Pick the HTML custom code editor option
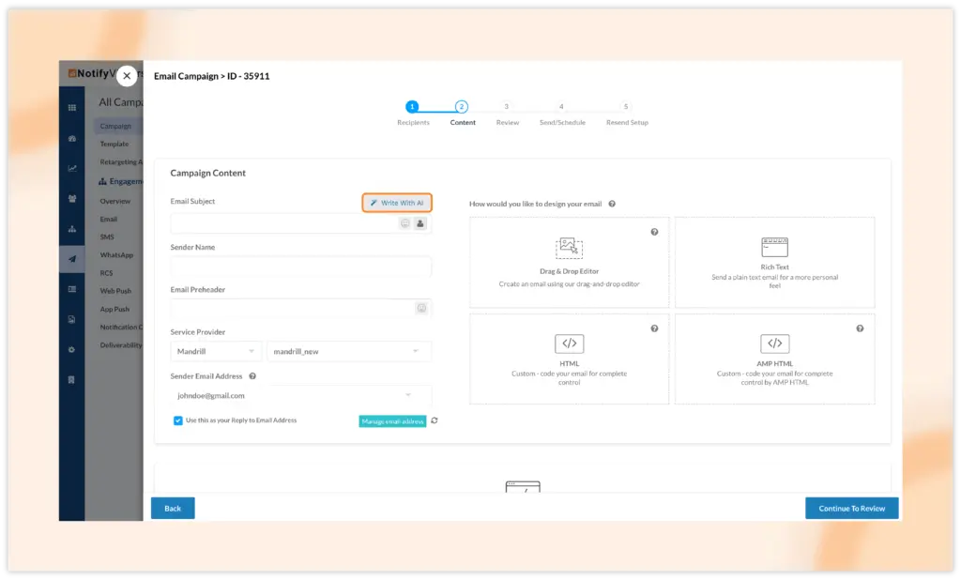 (x=569, y=359)
